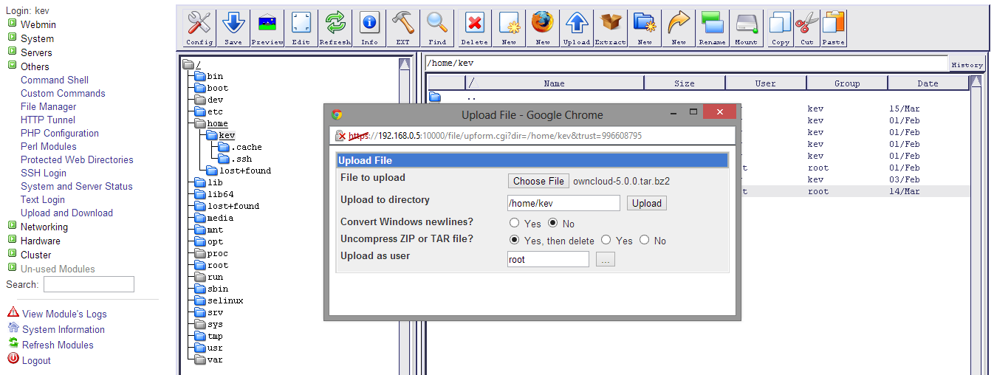Select plain Yes for Uncompress ZIP or TAR
The height and width of the screenshot is (375, 994).
coord(606,240)
